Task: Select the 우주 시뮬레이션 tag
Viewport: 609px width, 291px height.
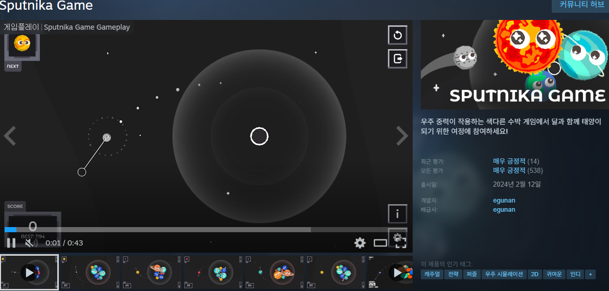Action: click(x=504, y=274)
